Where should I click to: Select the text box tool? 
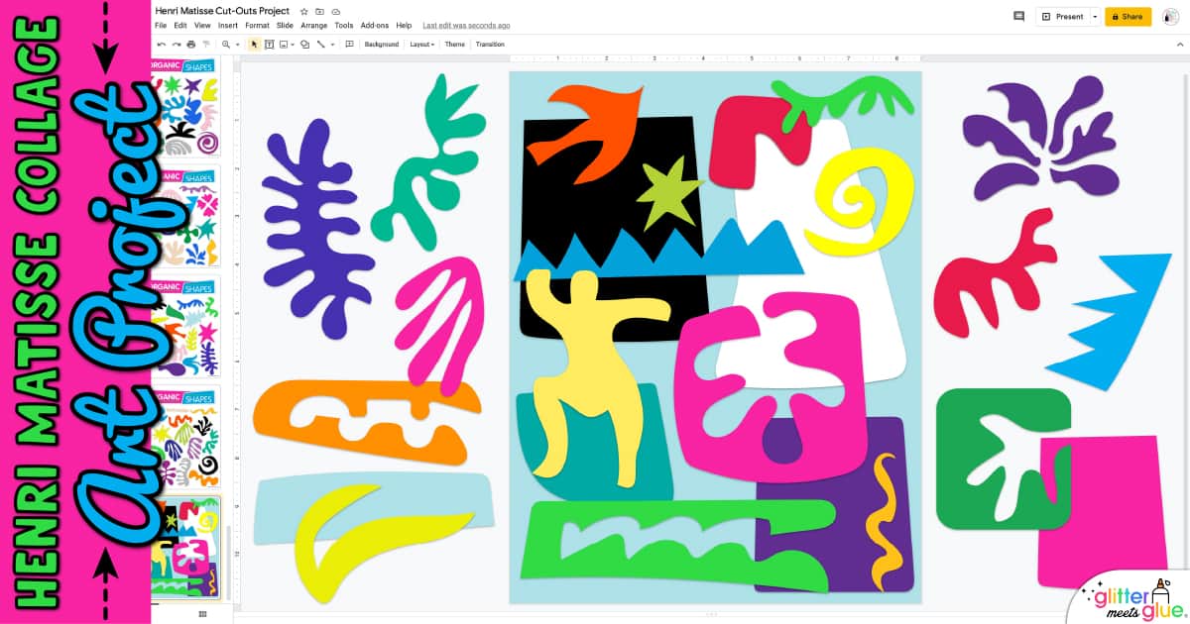coord(270,44)
